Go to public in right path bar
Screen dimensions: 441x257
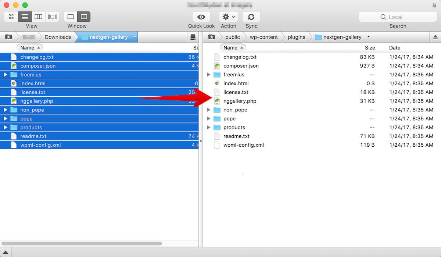pyautogui.click(x=233, y=37)
